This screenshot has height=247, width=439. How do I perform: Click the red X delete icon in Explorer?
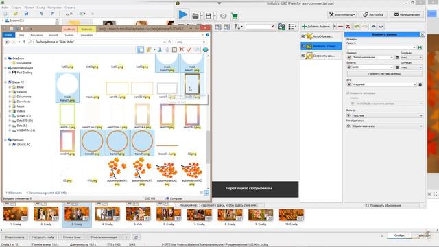(181, 49)
